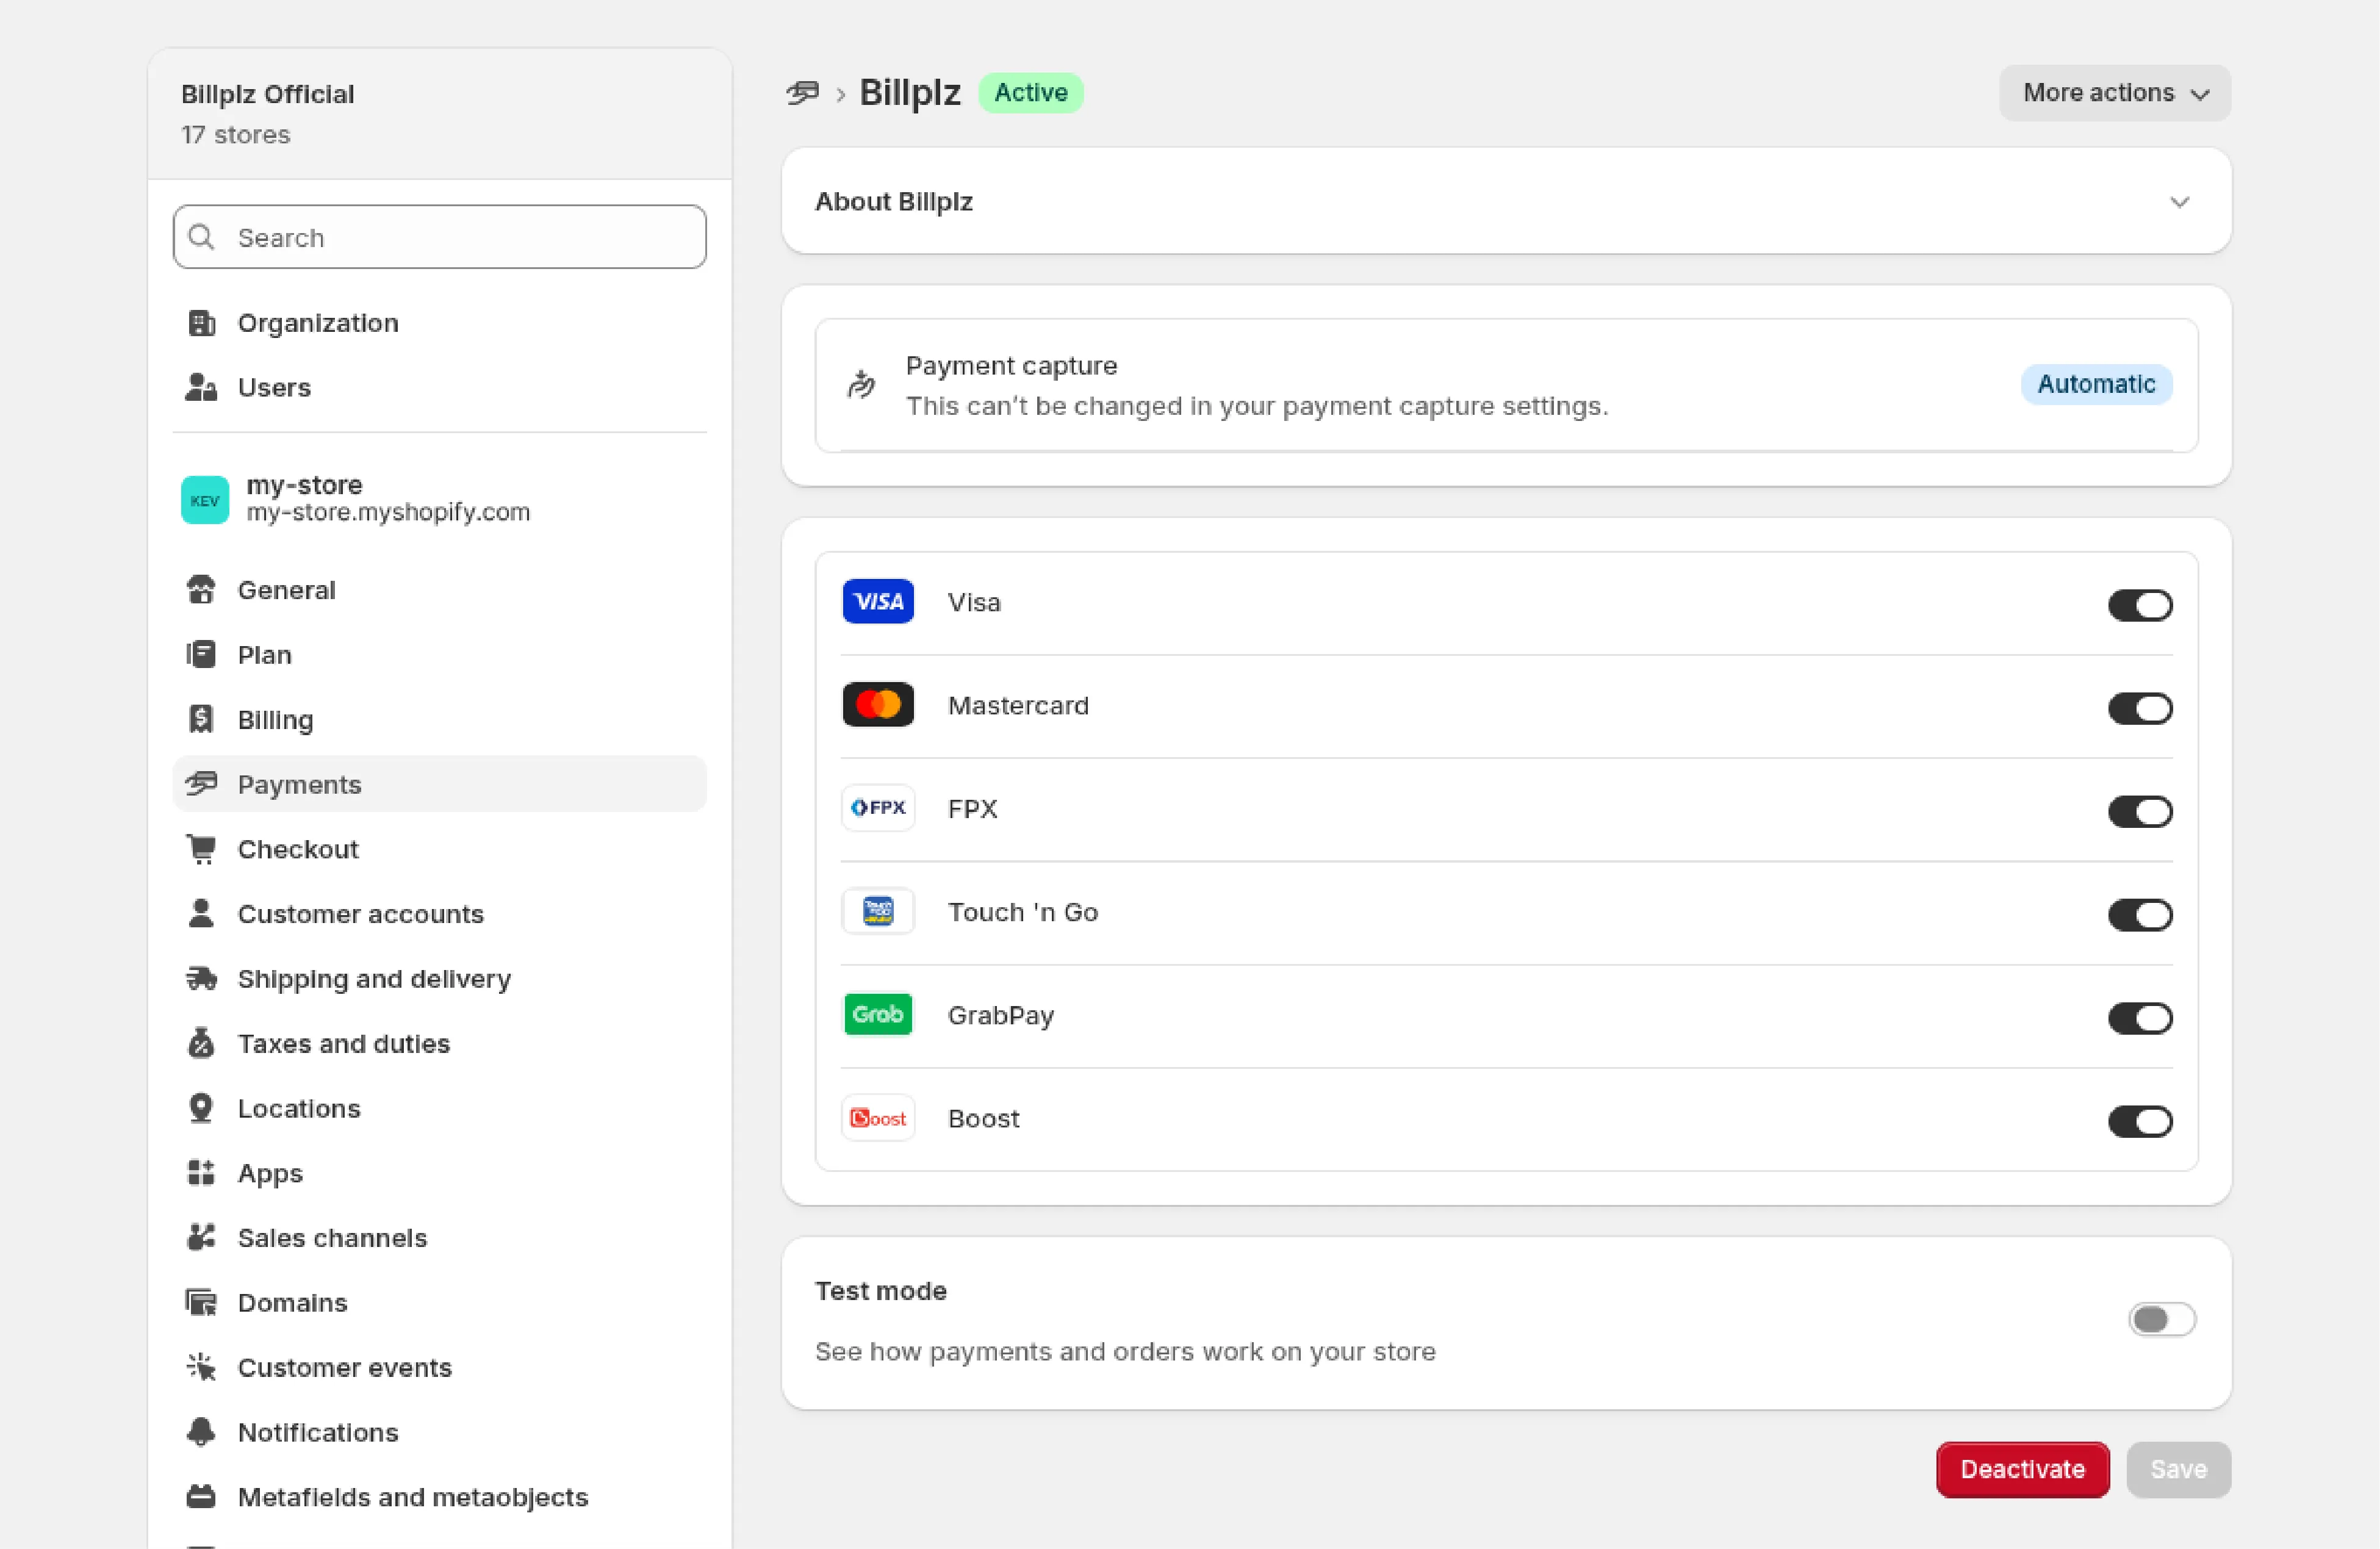Viewport: 2380px width, 1549px height.
Task: Click the Sales channels icon
Action: (x=201, y=1237)
